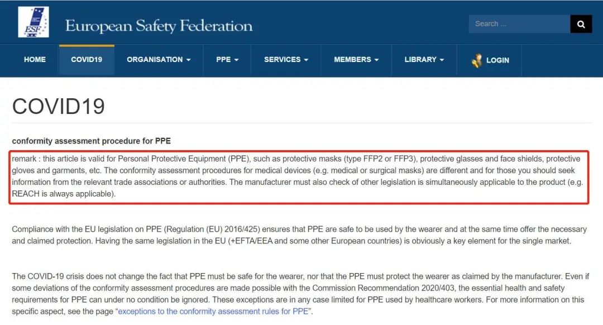Open the Services menu
Screen dimensions: 603x325
(x=286, y=60)
